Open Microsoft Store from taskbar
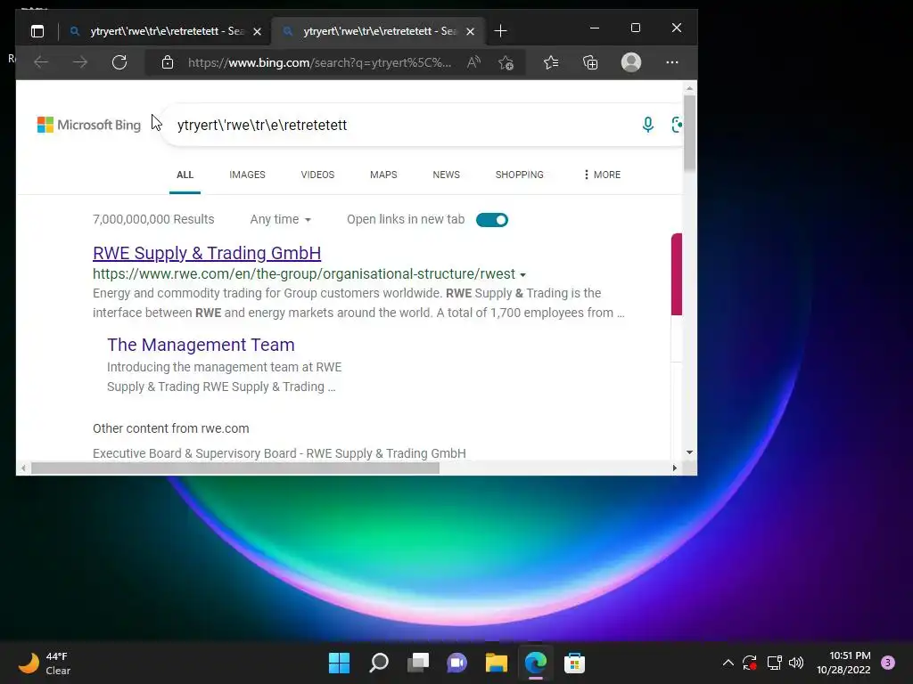The image size is (913, 684). 574,663
